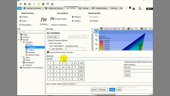Click the Particle Tracks icon in tree
Viewport: 170px width, 96px height.
[x=27, y=55]
